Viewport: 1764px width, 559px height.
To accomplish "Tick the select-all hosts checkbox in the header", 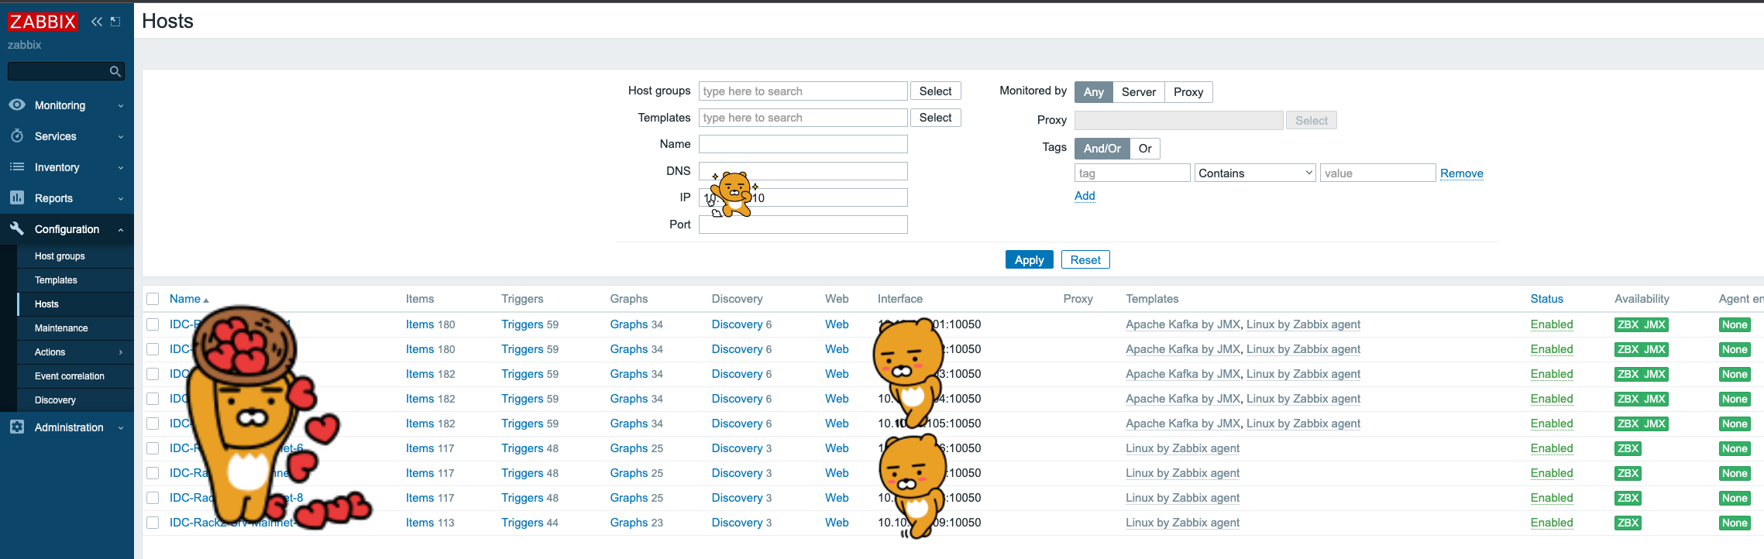I will pyautogui.click(x=153, y=299).
